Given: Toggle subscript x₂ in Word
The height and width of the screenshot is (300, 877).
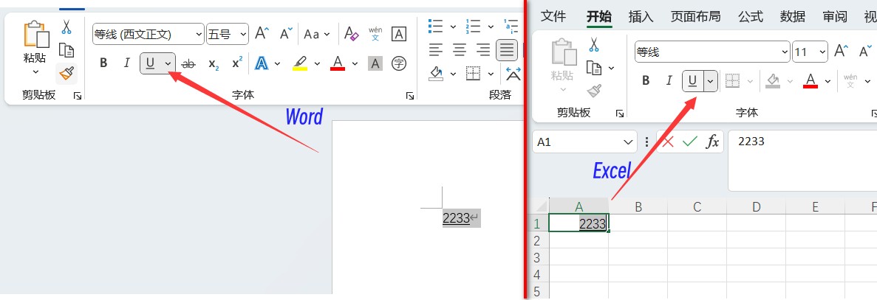Looking at the screenshot, I should [213, 63].
